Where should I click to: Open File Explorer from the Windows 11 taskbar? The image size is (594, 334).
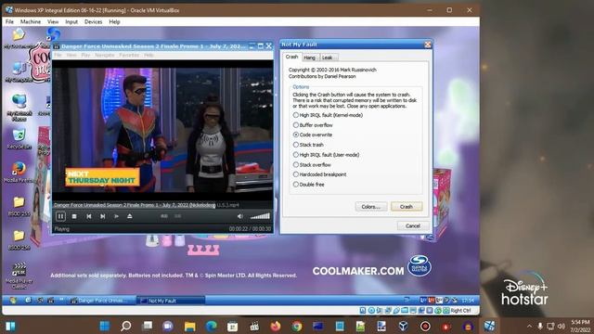pyautogui.click(x=189, y=326)
